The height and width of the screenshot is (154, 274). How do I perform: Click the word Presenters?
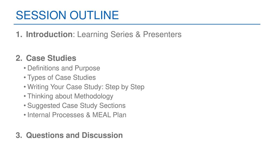(162, 34)
